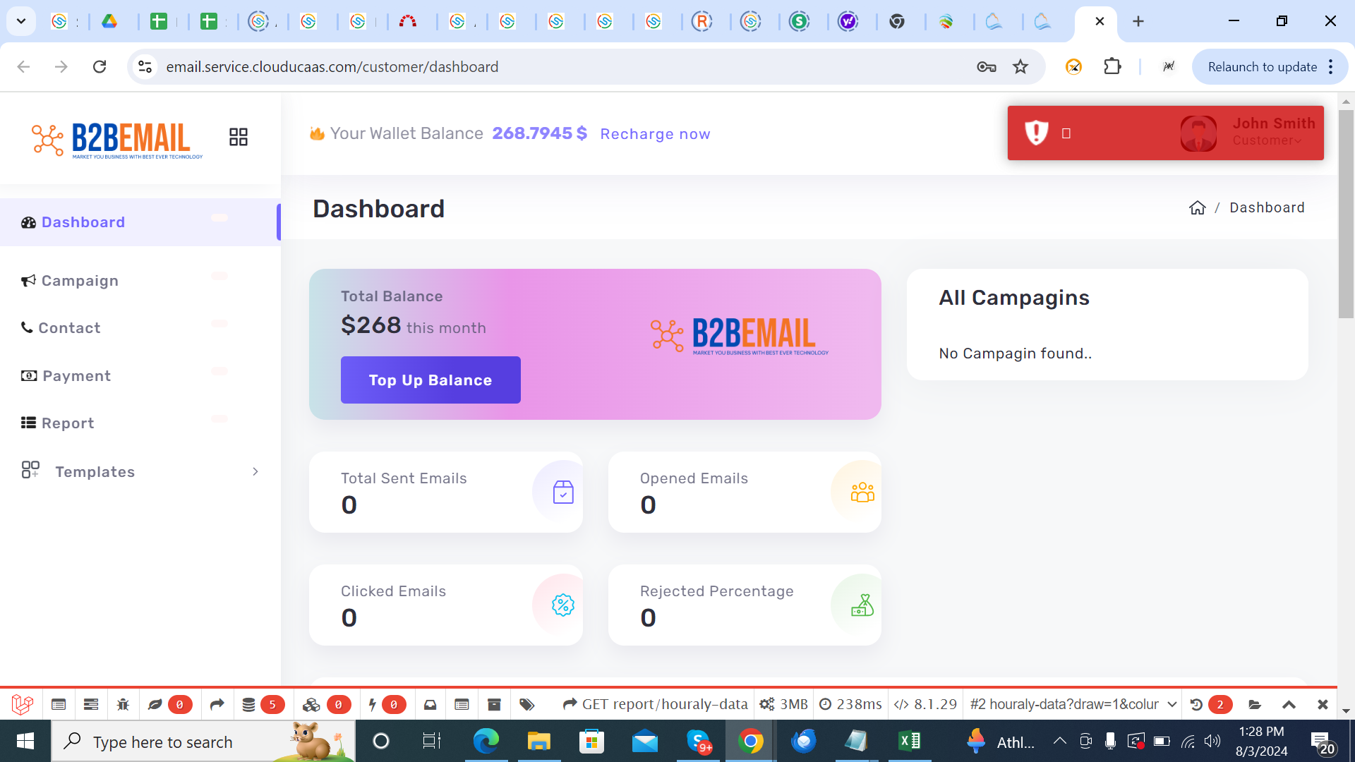The width and height of the screenshot is (1355, 762).
Task: Click the Report list icon
Action: coord(28,423)
